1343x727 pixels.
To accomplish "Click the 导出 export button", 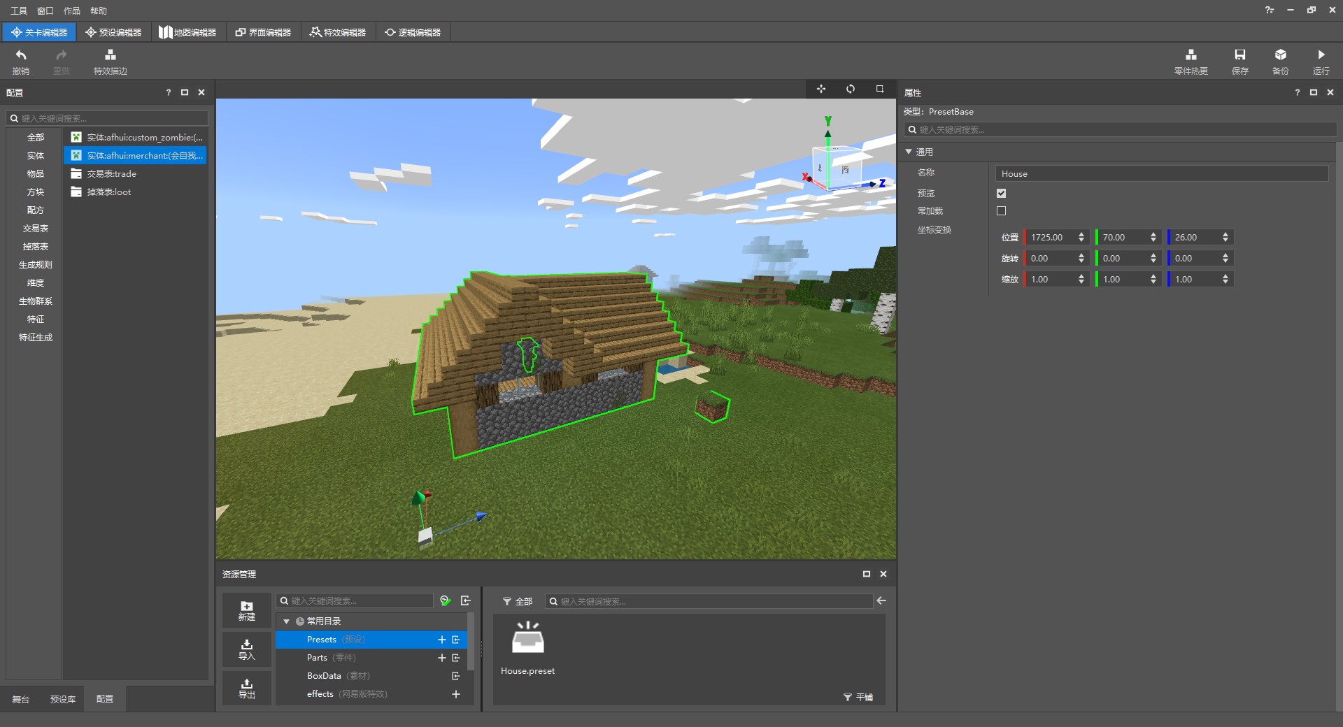I will click(x=247, y=688).
